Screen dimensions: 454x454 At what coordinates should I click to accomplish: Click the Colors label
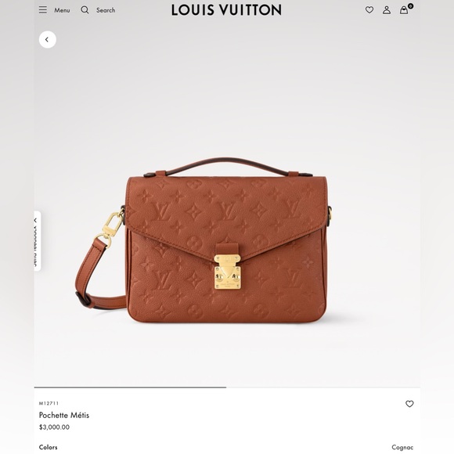point(48,447)
